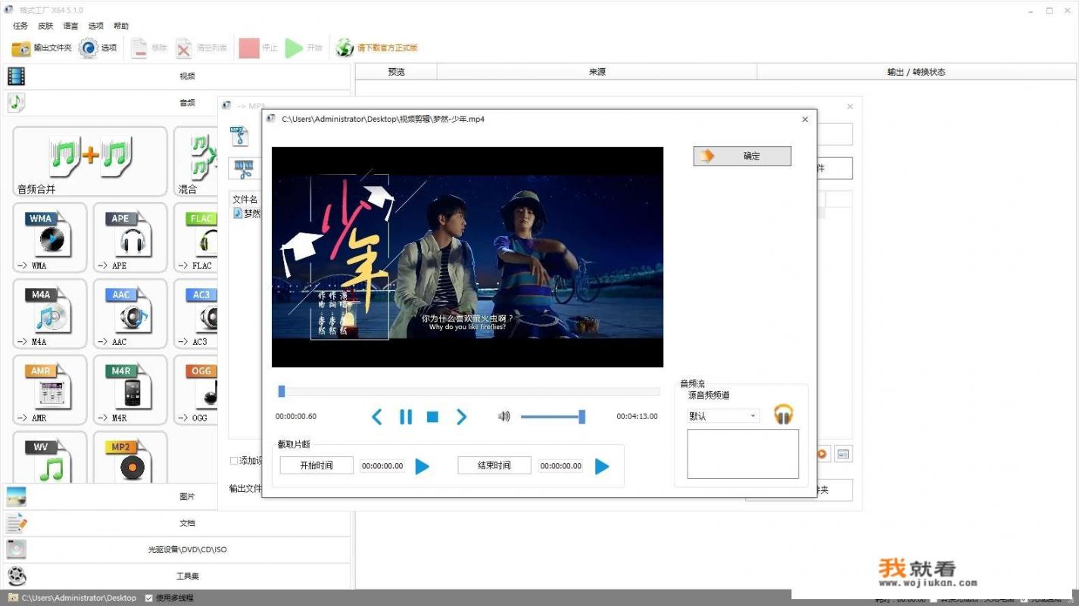Click the audio stream list box
This screenshot has height=606, width=1079.
[x=743, y=454]
